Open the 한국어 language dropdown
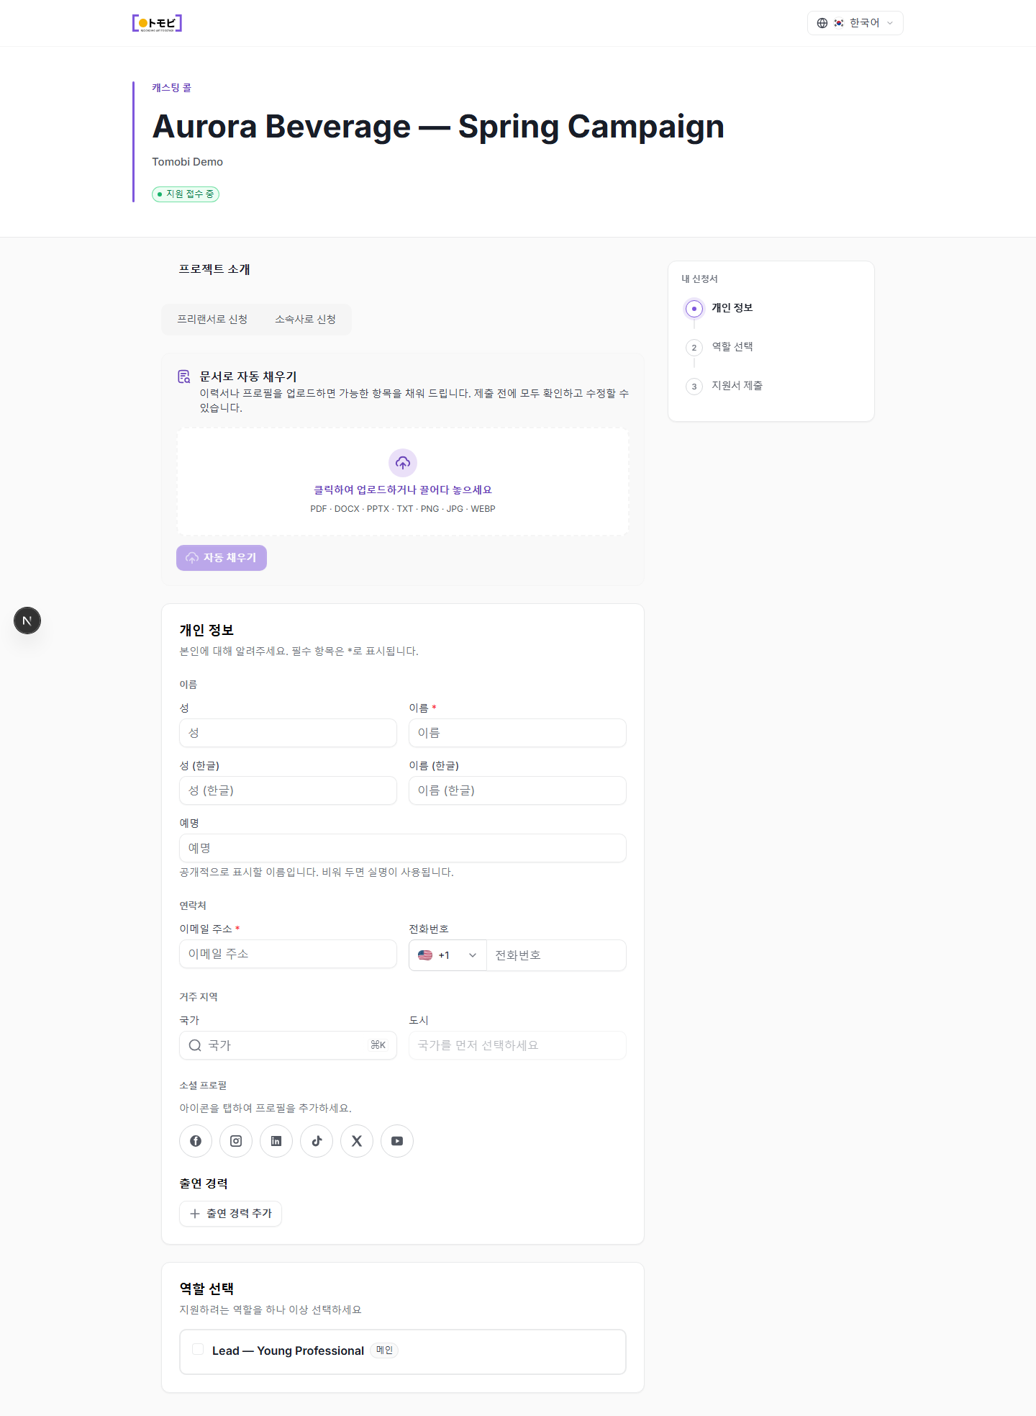The height and width of the screenshot is (1416, 1036). click(x=855, y=23)
